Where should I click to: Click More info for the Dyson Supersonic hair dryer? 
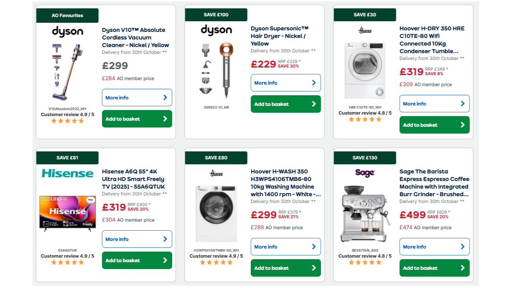click(x=286, y=83)
